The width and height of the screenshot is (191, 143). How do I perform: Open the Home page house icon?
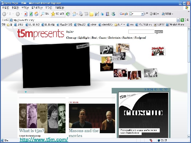(x=36, y=14)
